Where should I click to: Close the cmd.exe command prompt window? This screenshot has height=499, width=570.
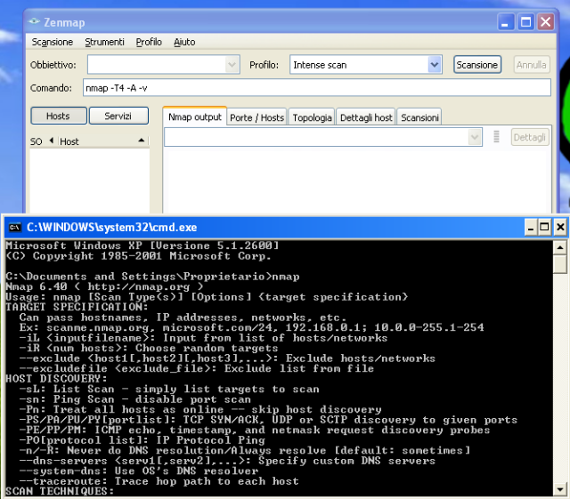(558, 227)
